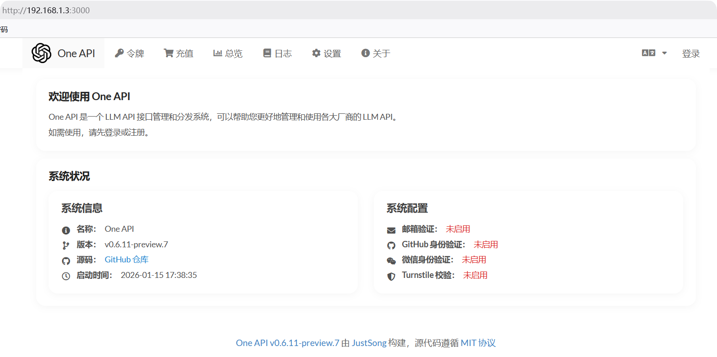Viewport: 717px width, 357px height.
Task: Click 未启用 beside Turnstile 校验
Action: click(x=475, y=275)
